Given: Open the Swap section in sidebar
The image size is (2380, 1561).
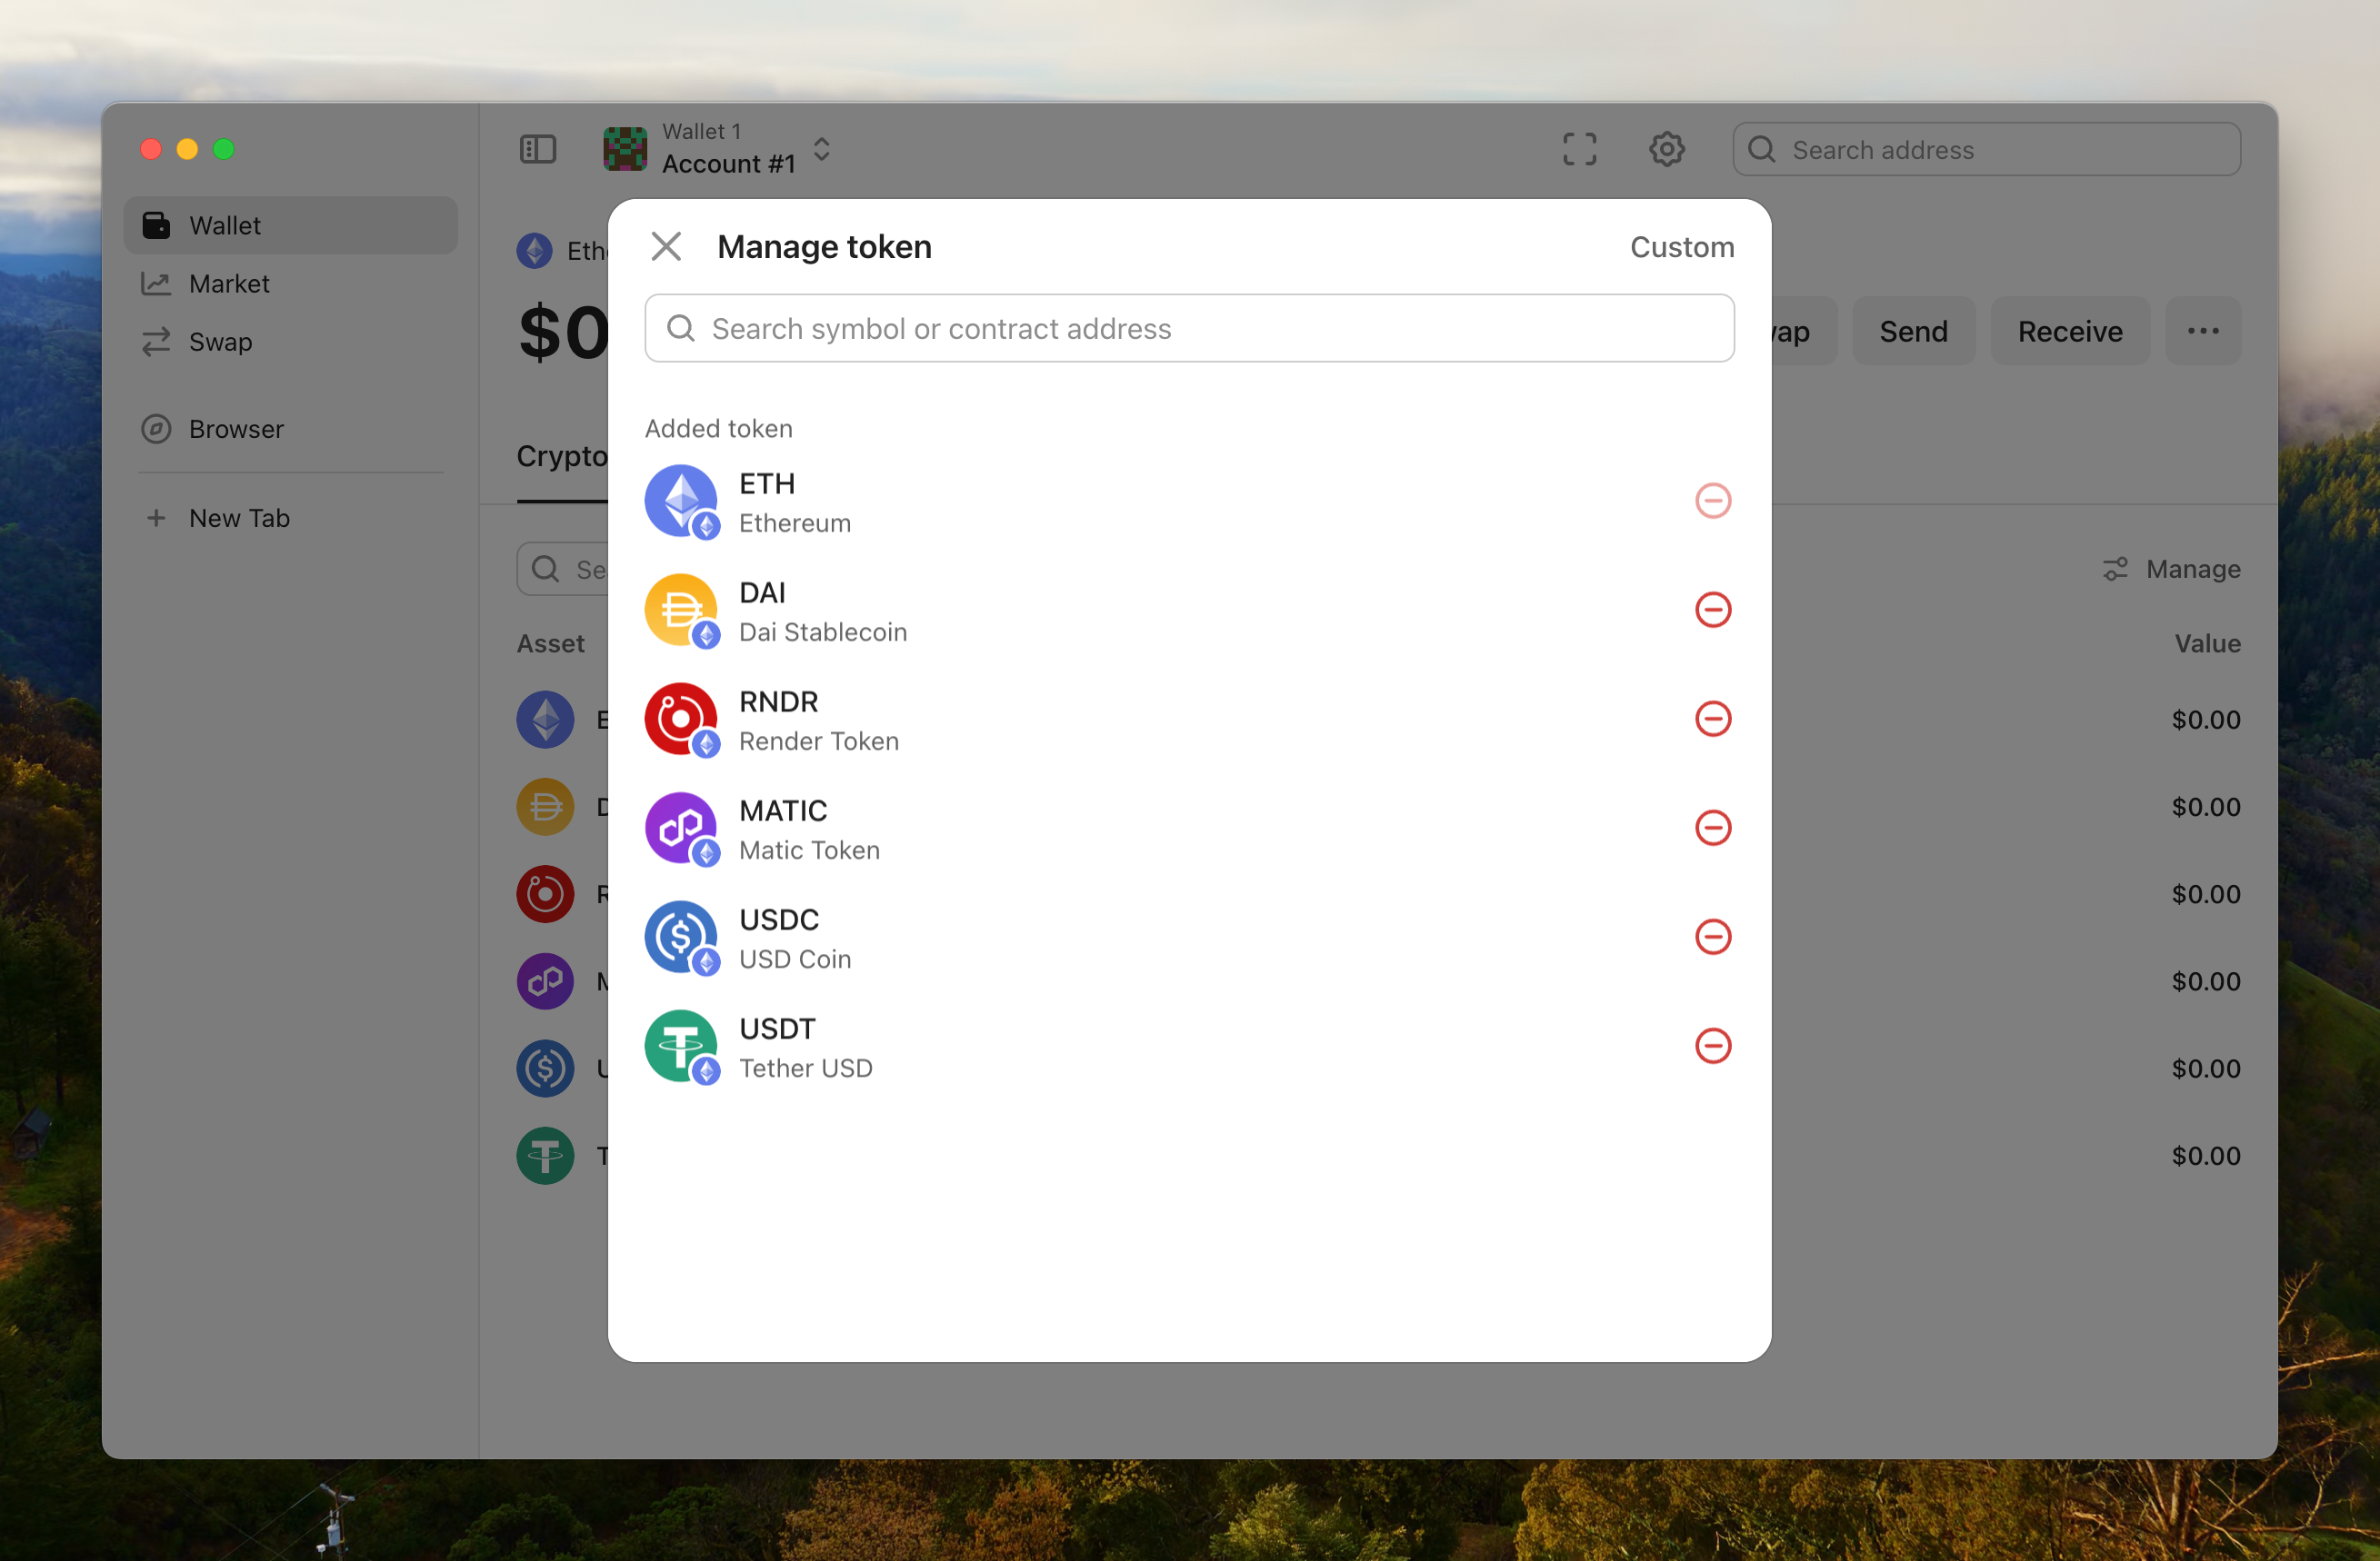Looking at the screenshot, I should [x=290, y=342].
